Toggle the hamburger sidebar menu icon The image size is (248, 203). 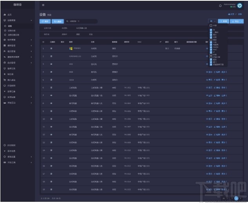pos(43,5)
